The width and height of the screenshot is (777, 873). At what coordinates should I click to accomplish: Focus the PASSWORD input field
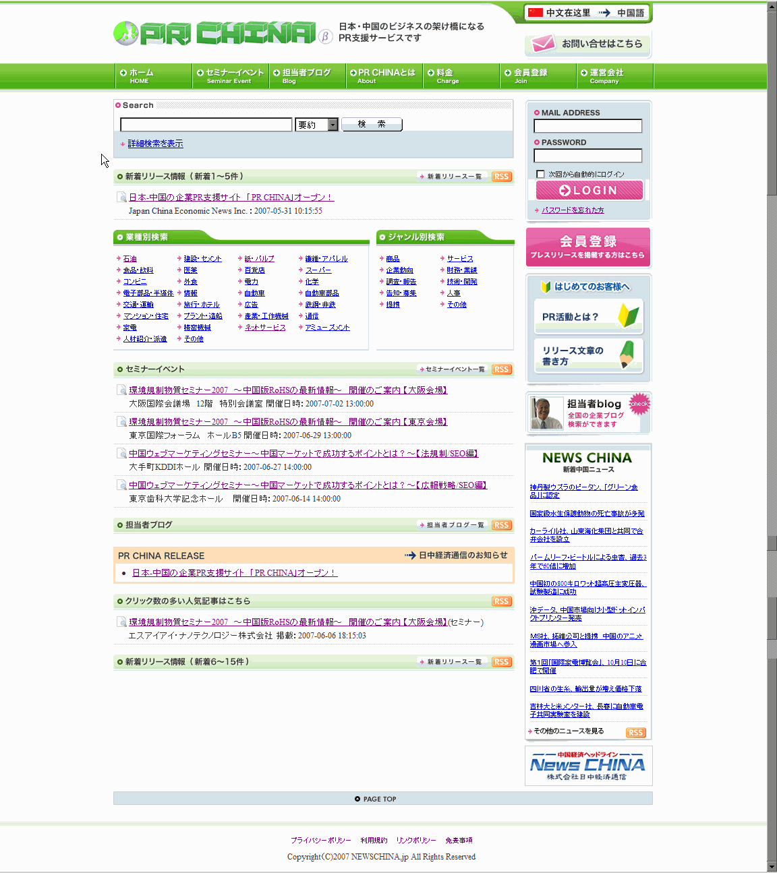click(588, 156)
